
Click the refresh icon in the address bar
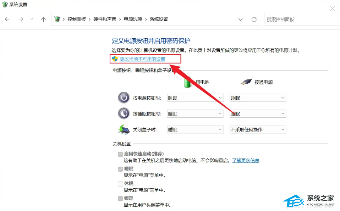click(x=254, y=19)
